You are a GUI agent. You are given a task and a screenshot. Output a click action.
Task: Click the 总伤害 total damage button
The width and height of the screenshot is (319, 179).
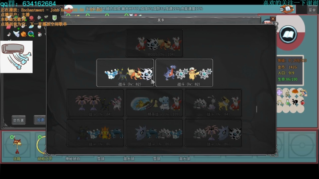19,120
